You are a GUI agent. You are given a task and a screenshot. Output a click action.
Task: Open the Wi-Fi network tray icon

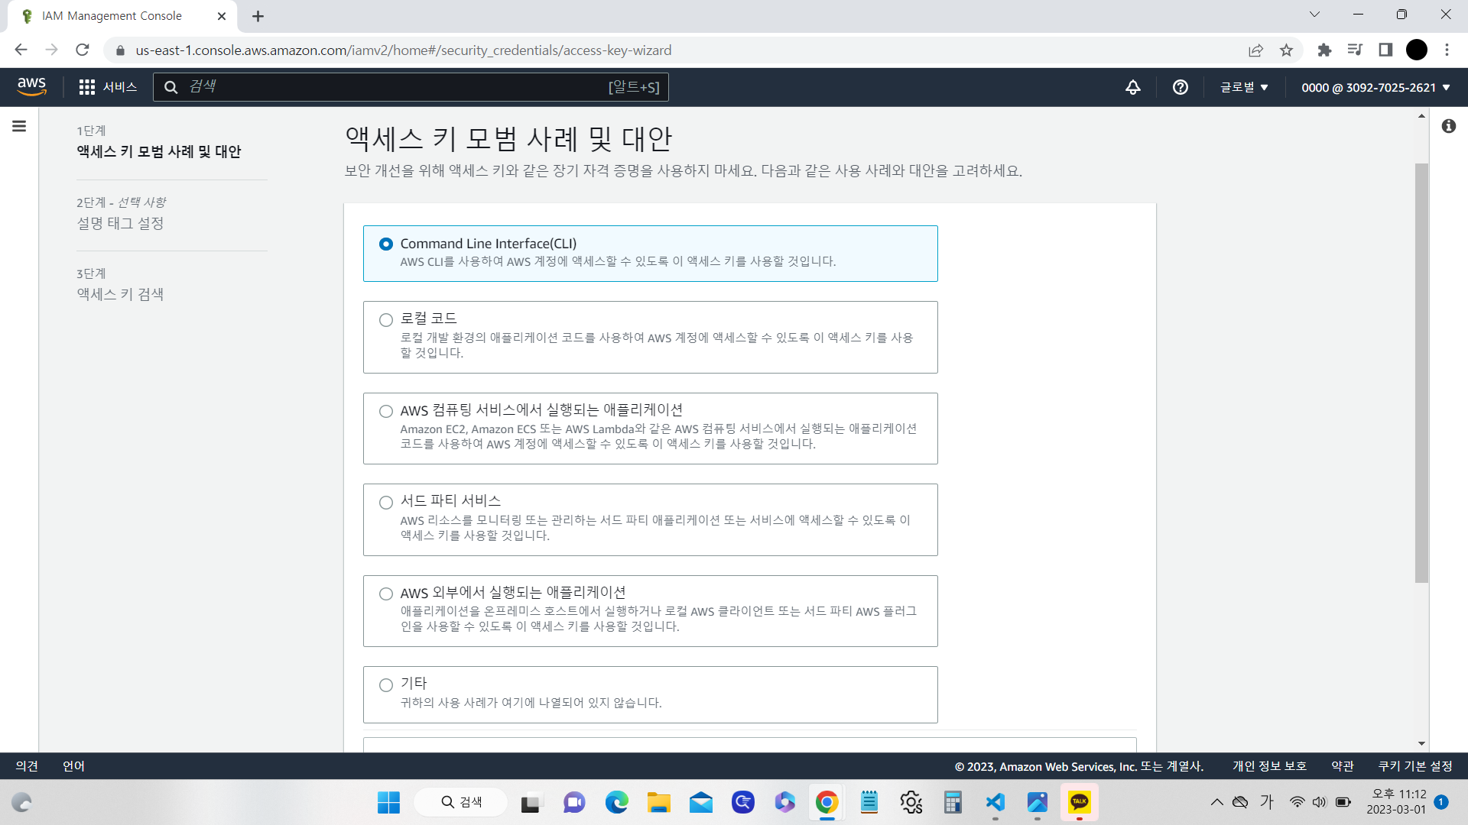click(1297, 802)
